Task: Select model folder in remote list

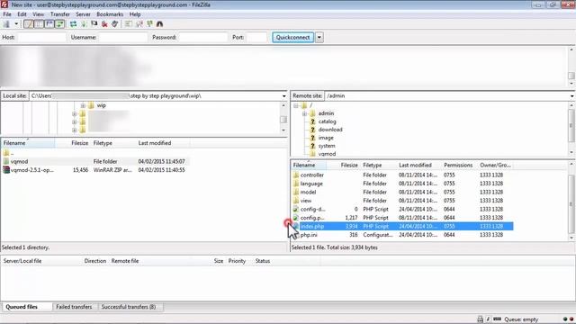Action: [x=402, y=192]
